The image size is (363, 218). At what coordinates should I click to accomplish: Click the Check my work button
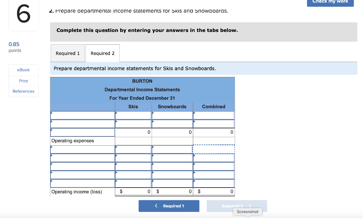point(330,3)
